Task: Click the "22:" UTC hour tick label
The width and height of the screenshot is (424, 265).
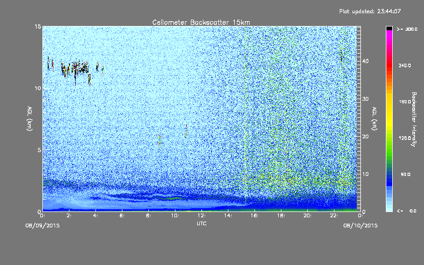Action: (334, 216)
